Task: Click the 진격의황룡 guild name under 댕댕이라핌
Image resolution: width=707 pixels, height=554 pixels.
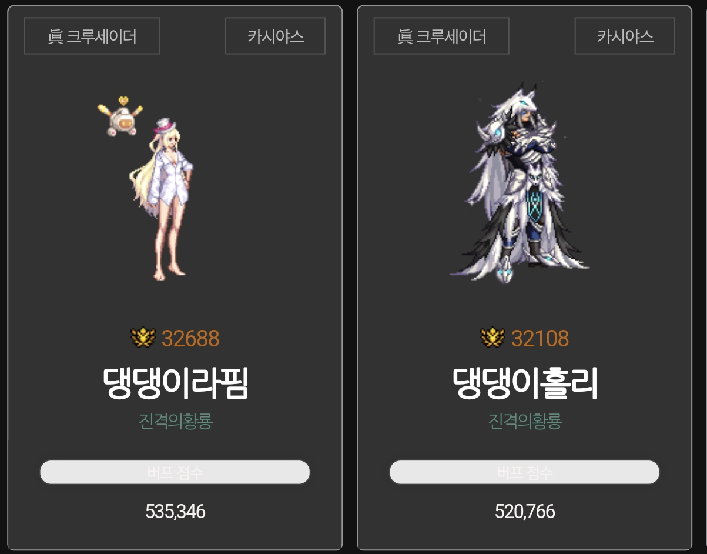Action: (x=175, y=421)
